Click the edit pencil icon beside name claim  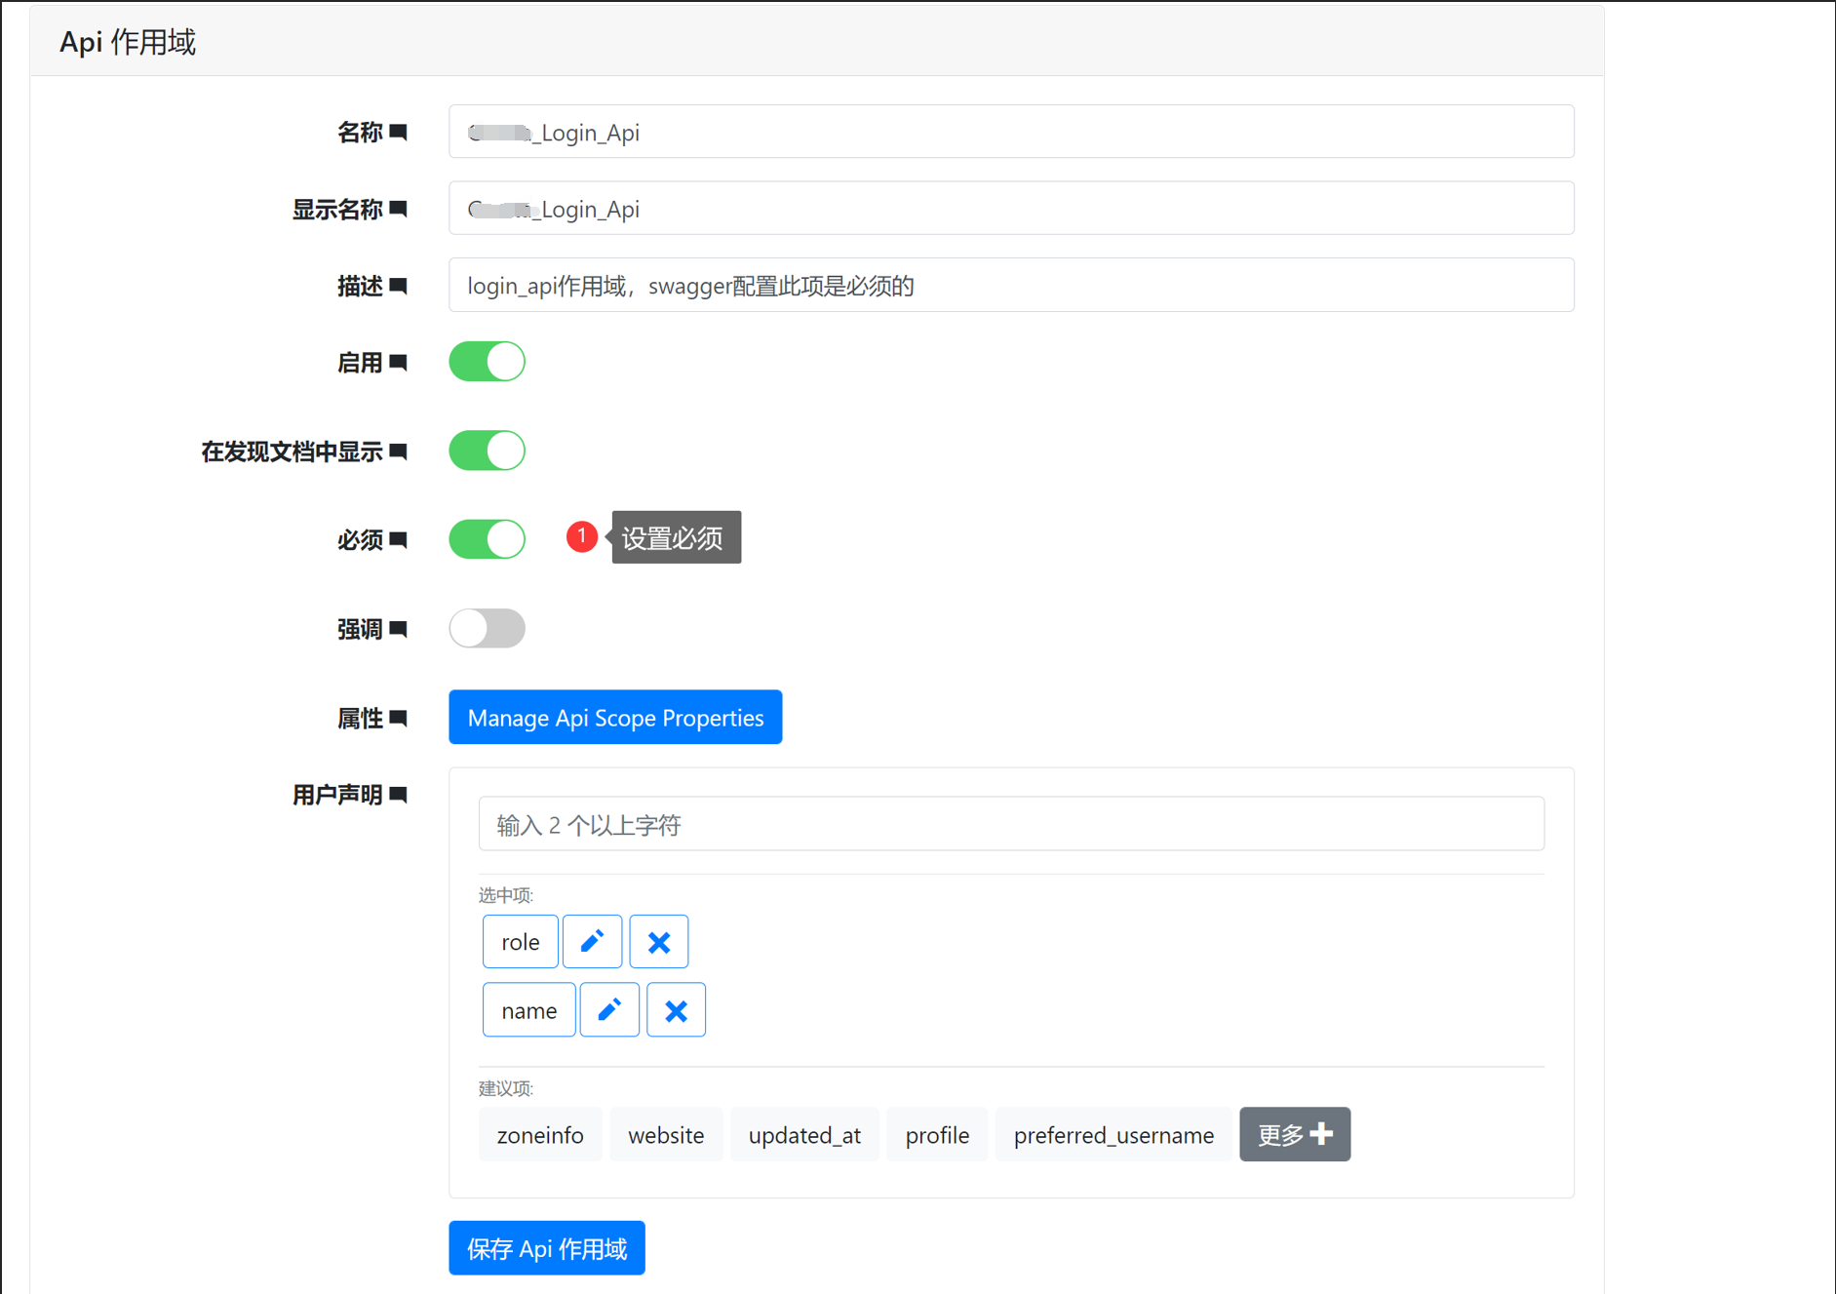608,1009
